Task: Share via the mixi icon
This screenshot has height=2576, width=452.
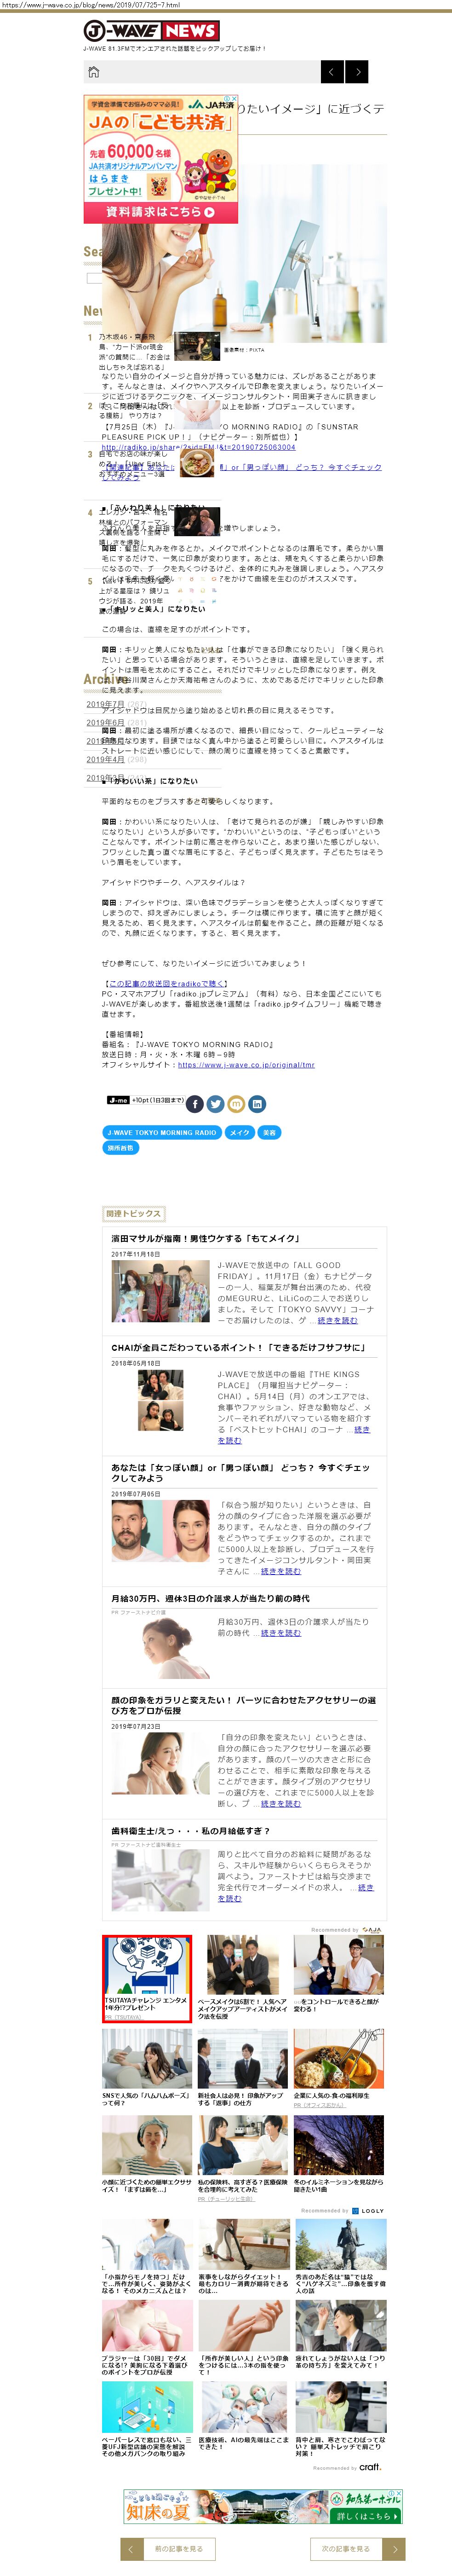Action: point(236,1104)
